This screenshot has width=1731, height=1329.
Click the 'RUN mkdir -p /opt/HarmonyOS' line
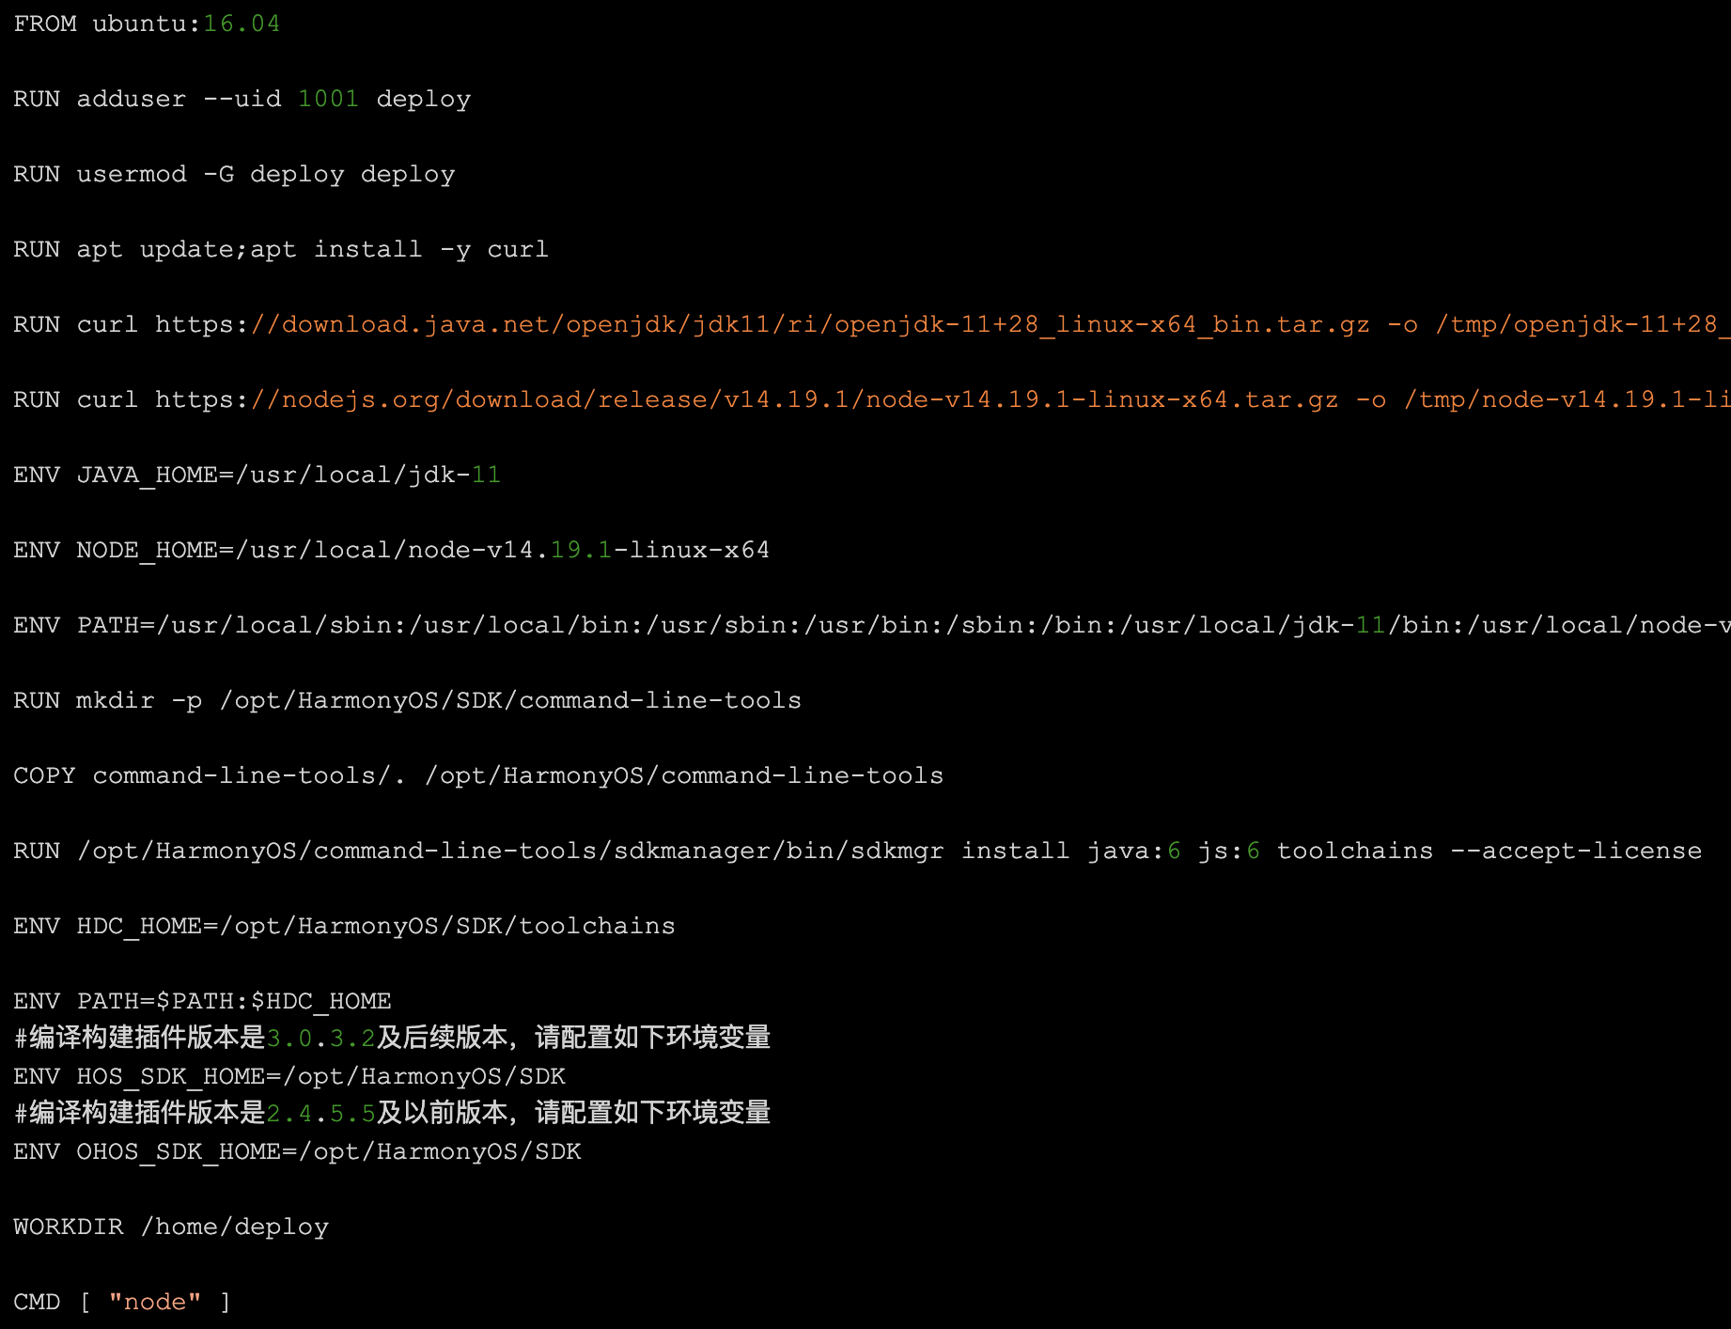[x=408, y=700]
